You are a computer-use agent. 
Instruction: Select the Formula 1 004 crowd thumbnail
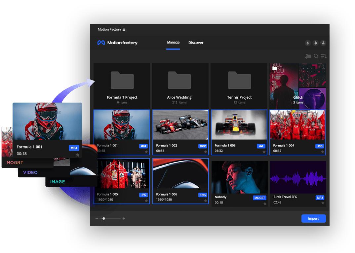[297, 125]
